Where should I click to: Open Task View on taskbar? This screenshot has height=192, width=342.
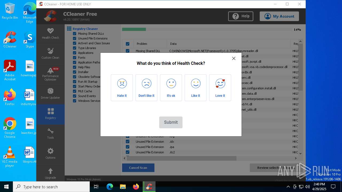click(96, 187)
